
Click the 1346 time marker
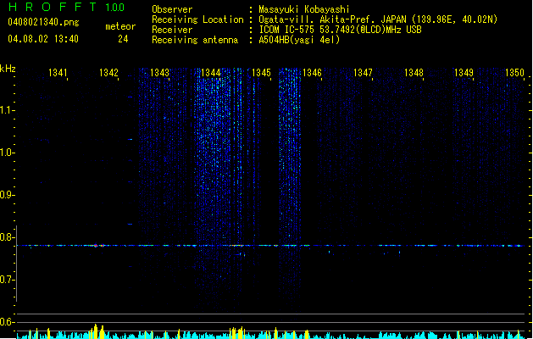click(312, 73)
